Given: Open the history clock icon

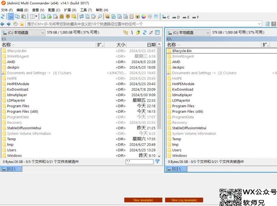Looking at the screenshot, I should pos(15,24).
